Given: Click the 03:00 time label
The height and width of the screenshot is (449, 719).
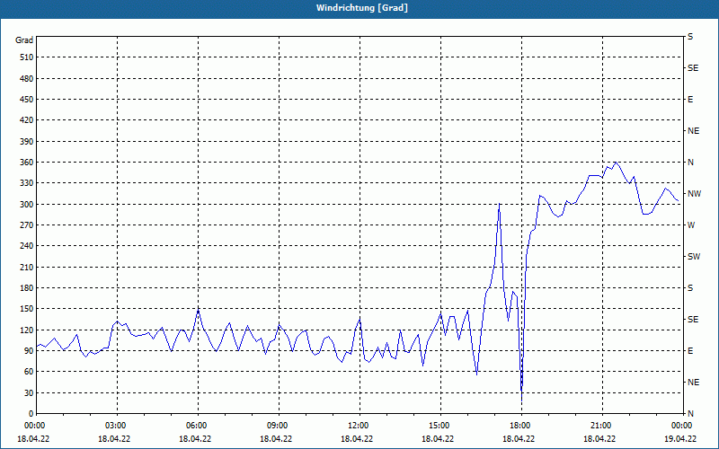Looking at the screenshot, I should click(117, 426).
